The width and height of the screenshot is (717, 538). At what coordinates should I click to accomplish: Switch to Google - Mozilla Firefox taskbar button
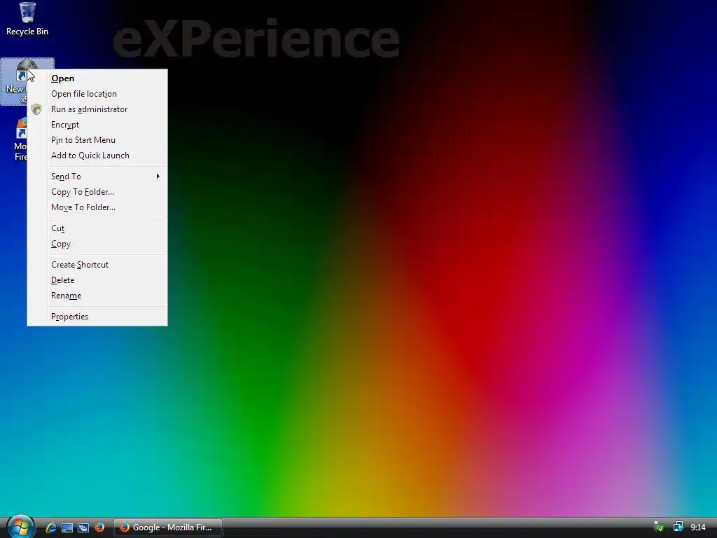pos(168,527)
